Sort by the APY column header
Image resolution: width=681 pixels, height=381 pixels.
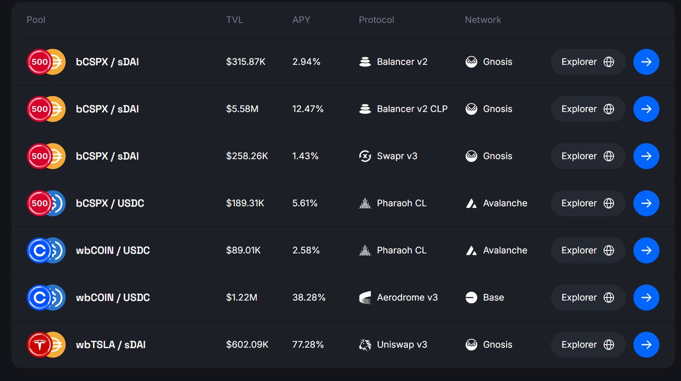pyautogui.click(x=301, y=20)
